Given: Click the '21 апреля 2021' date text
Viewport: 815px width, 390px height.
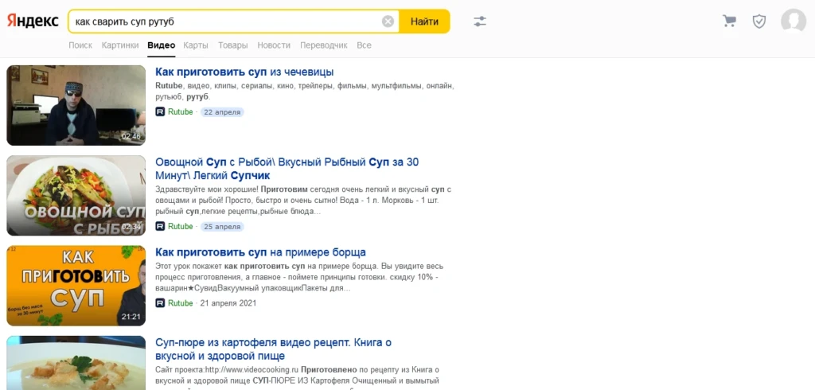Looking at the screenshot, I should pos(228,302).
